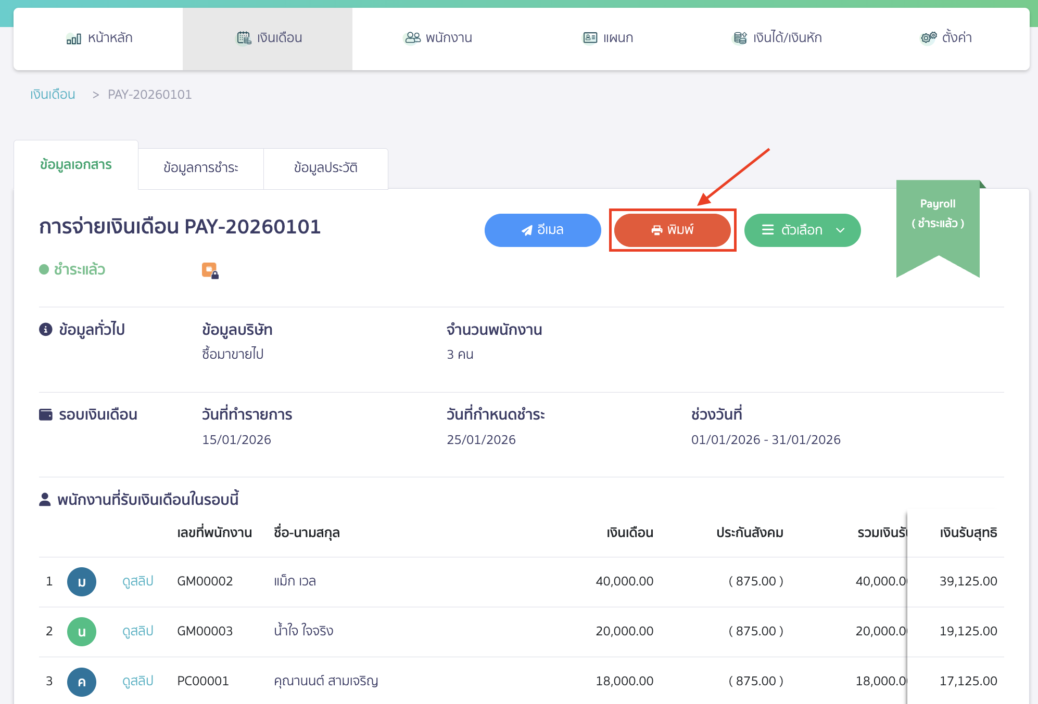
Task: Click the chevron arrow on ตัวเลือก button
Action: click(x=840, y=230)
